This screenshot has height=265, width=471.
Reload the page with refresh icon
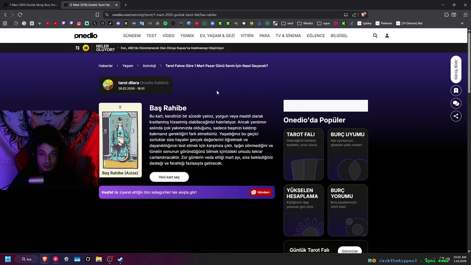coord(20,15)
